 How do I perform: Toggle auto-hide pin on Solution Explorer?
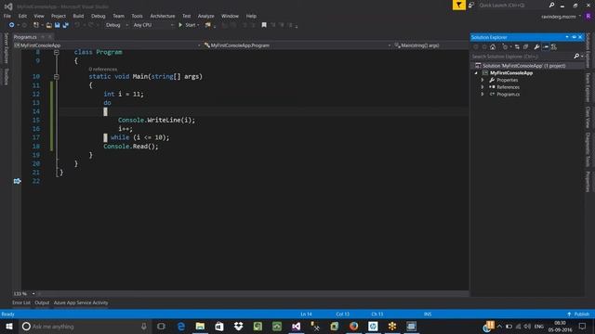pyautogui.click(x=574, y=37)
